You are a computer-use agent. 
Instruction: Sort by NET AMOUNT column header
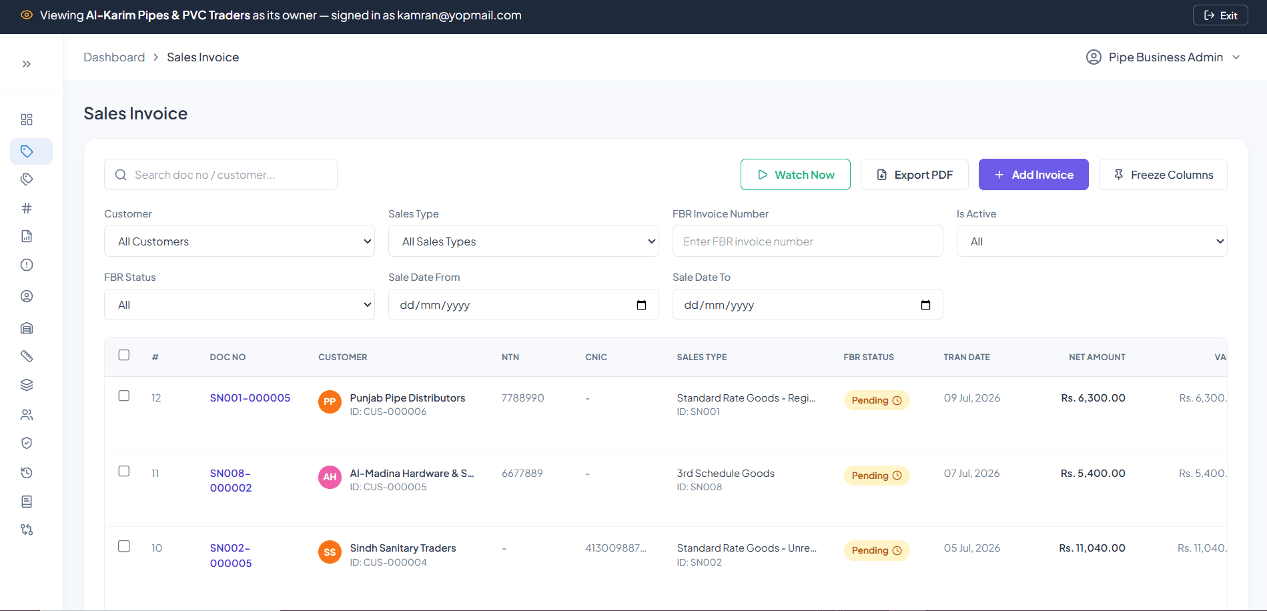tap(1097, 358)
